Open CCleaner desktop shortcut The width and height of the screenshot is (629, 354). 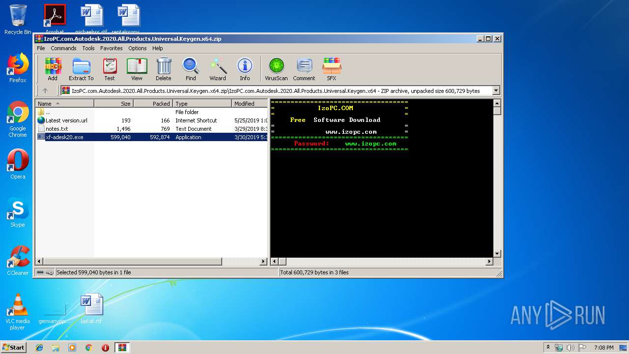(18, 261)
